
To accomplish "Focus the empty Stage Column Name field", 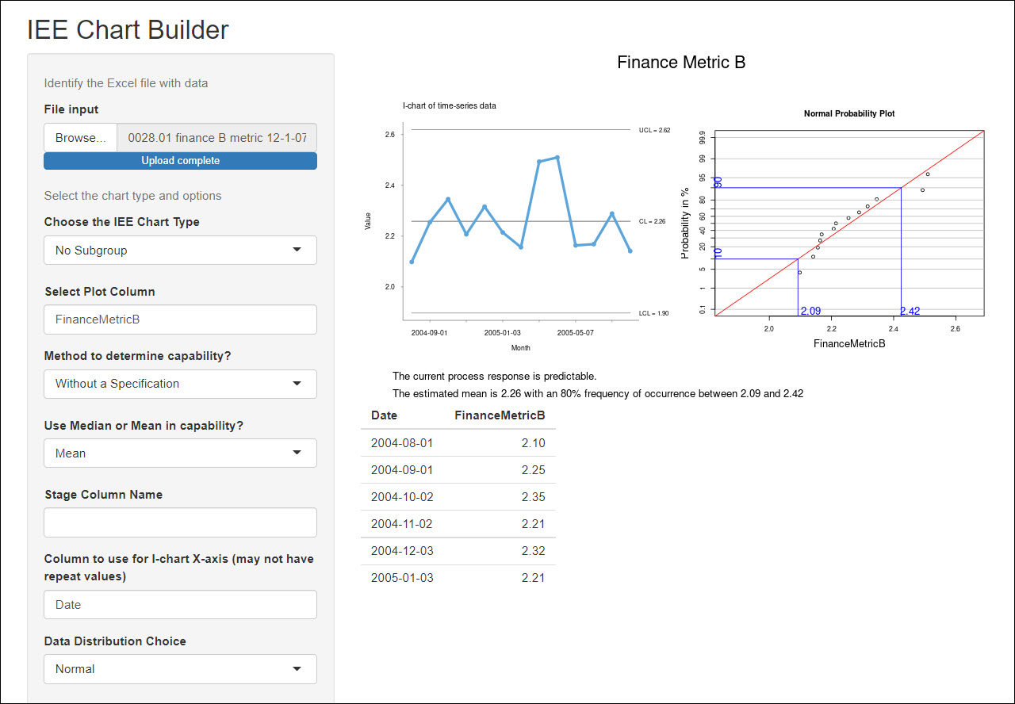I will (180, 522).
